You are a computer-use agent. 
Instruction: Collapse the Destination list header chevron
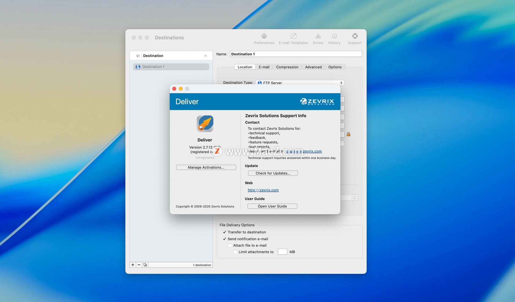click(x=205, y=56)
